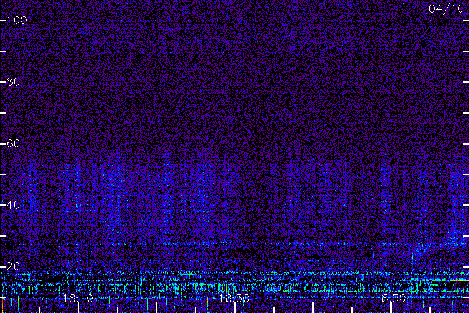Image resolution: width=469 pixels, height=313 pixels.
Task: Click the 20 frequency axis label
Action: click(13, 267)
